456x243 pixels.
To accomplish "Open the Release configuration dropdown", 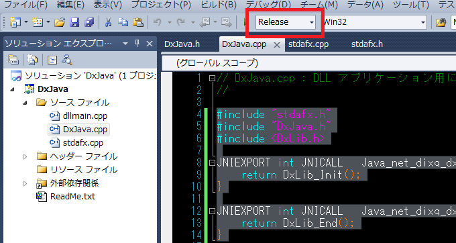I will pos(286,22).
